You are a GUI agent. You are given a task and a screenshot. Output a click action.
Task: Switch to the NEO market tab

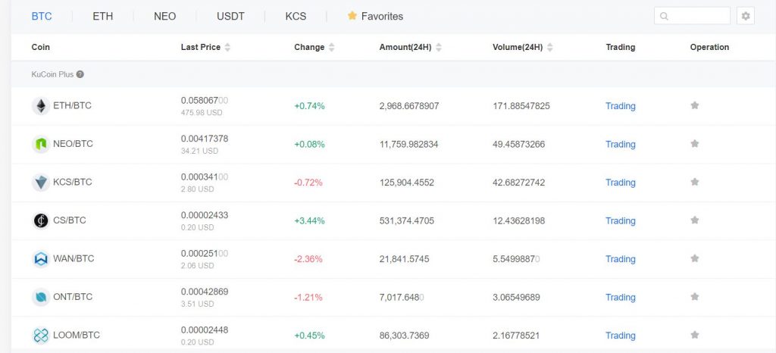coord(164,17)
